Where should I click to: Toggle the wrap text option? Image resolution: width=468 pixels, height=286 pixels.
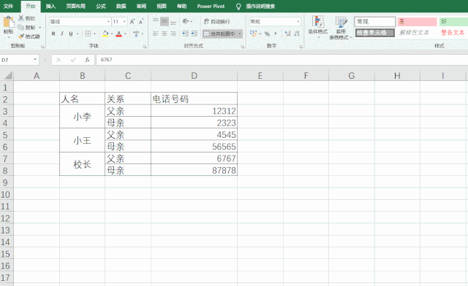217,21
